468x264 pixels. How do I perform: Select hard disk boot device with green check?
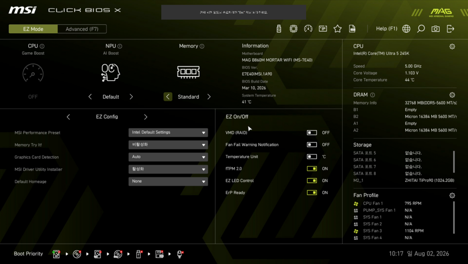pos(56,254)
